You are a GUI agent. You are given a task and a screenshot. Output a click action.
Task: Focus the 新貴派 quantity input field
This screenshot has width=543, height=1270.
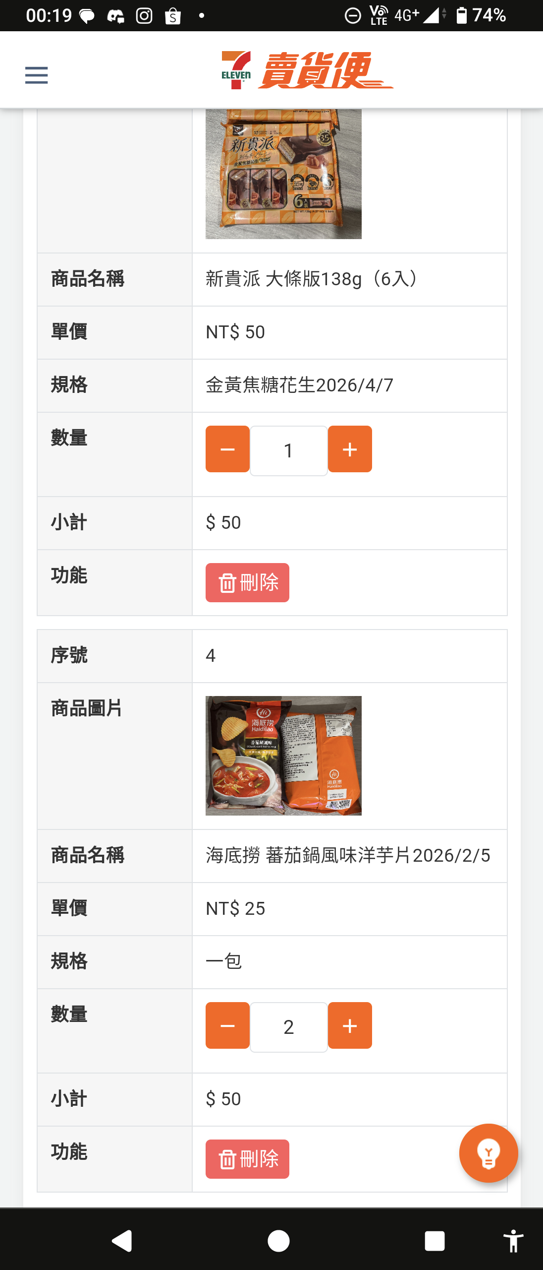pos(288,450)
